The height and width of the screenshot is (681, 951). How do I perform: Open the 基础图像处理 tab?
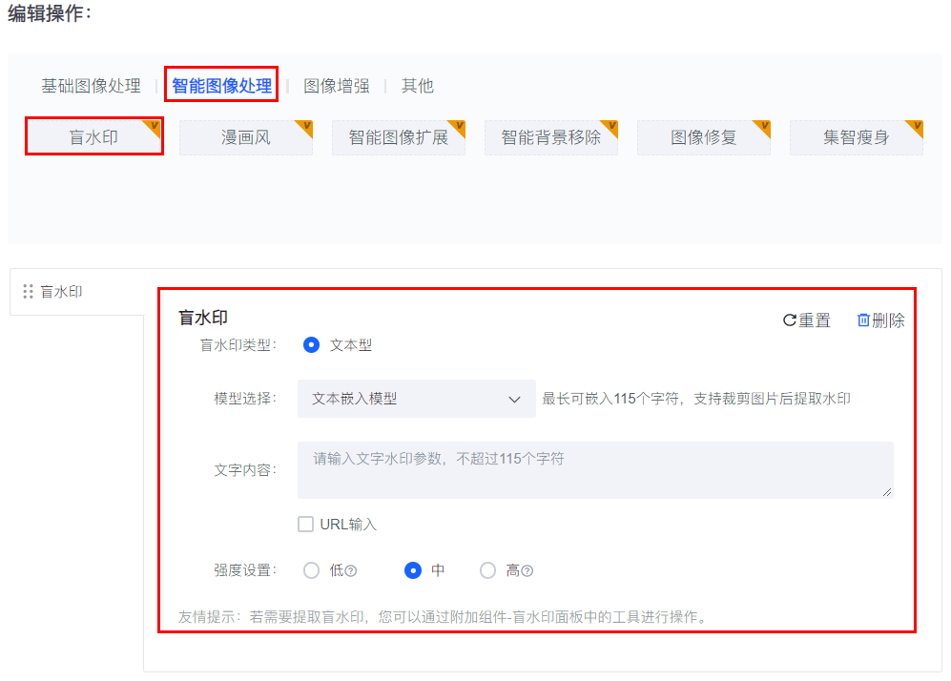91,86
